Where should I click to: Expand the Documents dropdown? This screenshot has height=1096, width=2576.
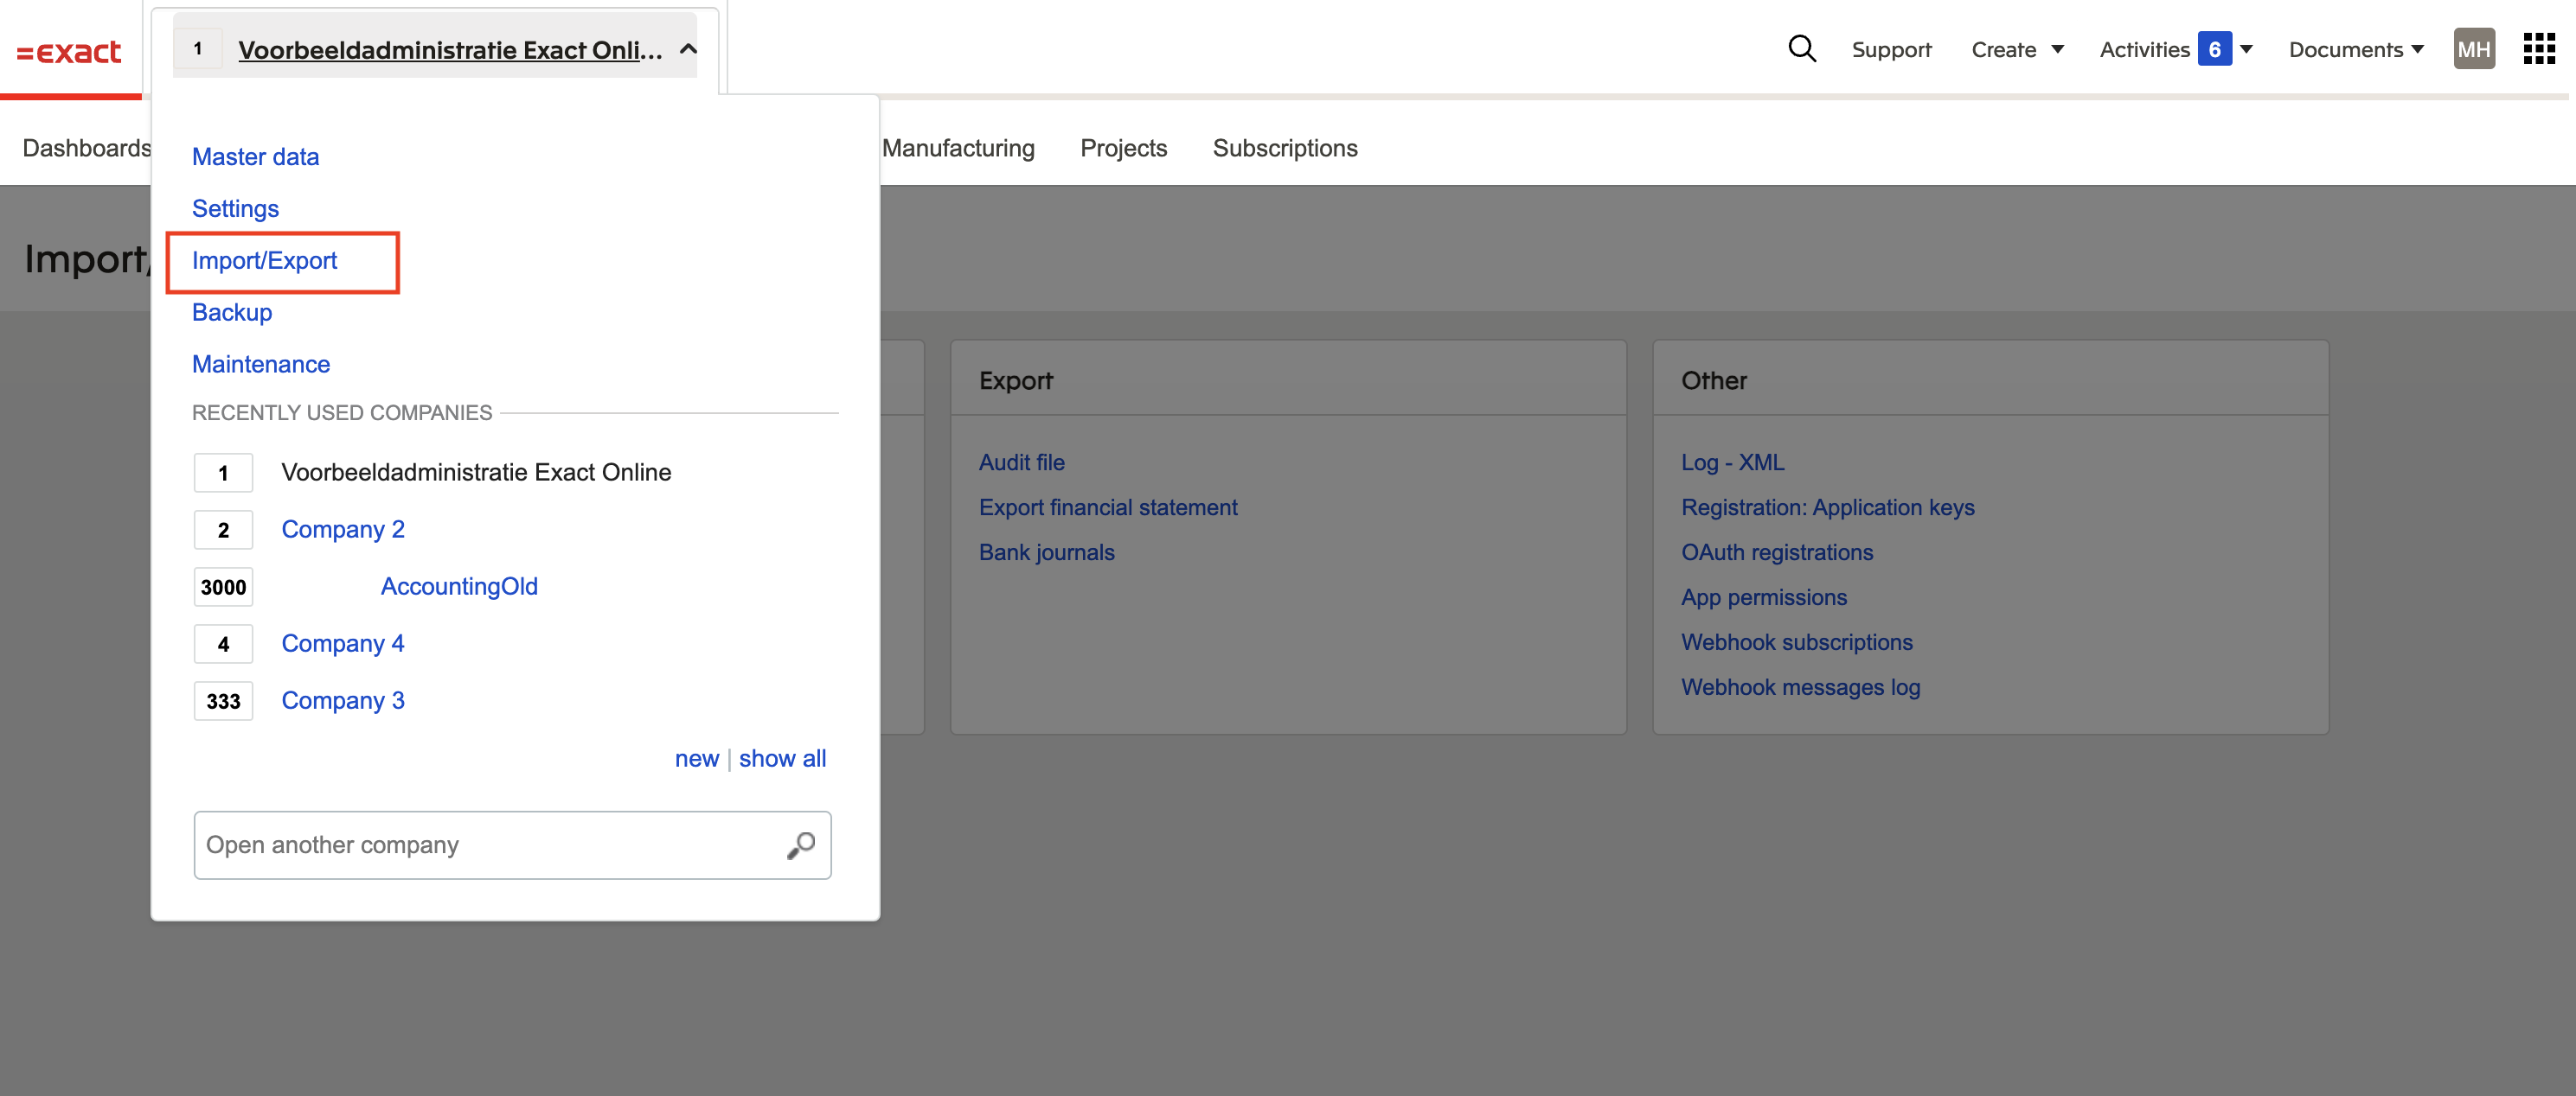coord(2356,49)
